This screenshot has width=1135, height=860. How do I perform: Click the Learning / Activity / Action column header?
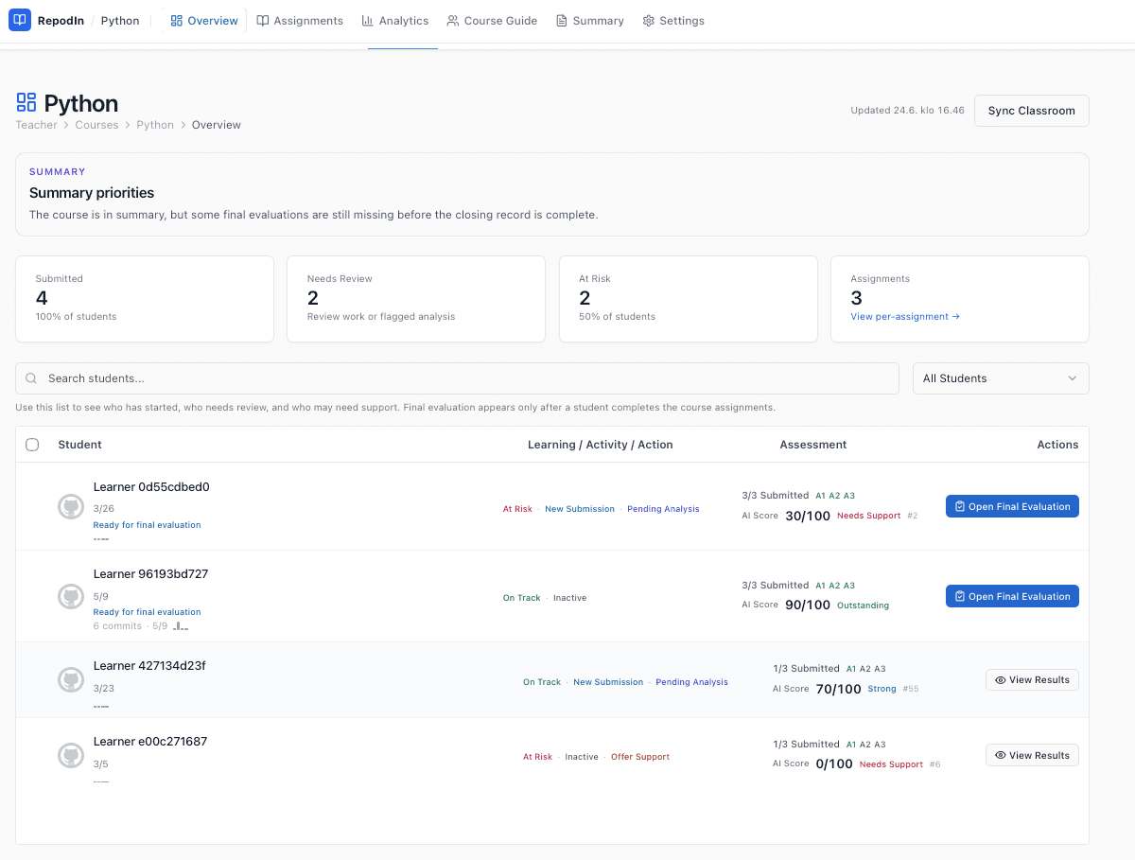pyautogui.click(x=601, y=445)
